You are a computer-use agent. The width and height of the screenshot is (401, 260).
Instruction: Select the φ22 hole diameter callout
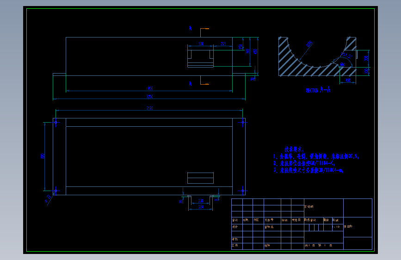(x=48, y=199)
